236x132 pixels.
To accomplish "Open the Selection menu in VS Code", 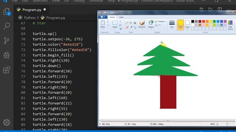I will (40, 1).
